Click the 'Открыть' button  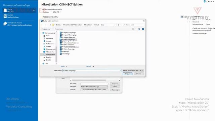tap(128, 74)
